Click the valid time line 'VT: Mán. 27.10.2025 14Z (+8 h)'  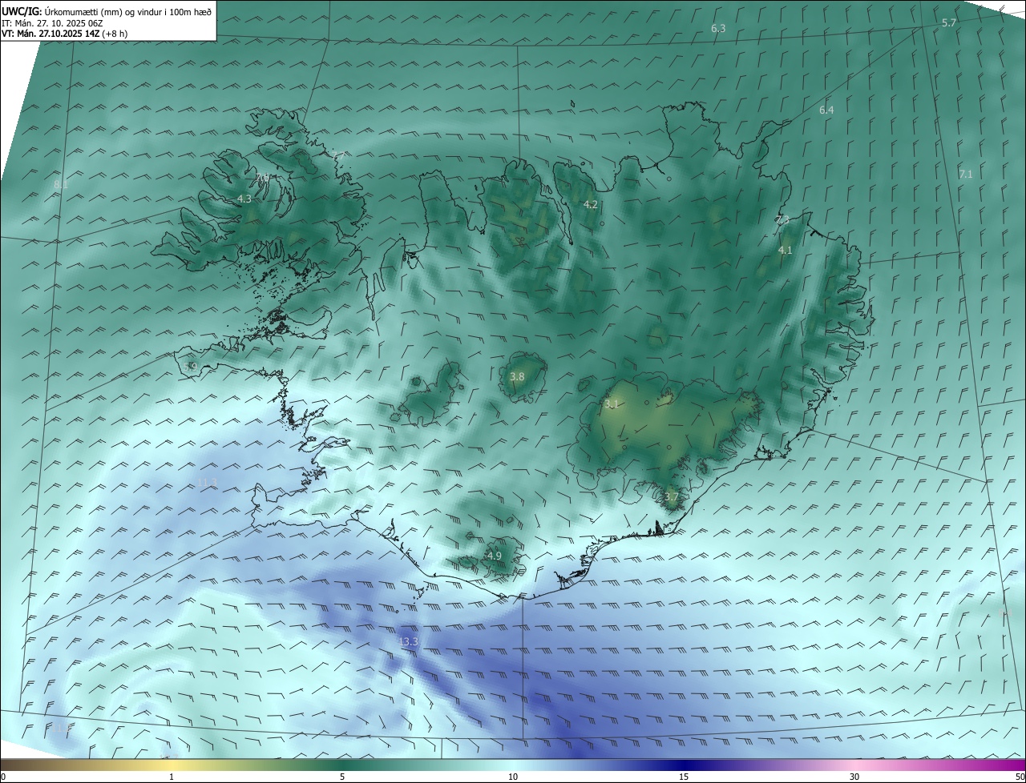click(64, 34)
